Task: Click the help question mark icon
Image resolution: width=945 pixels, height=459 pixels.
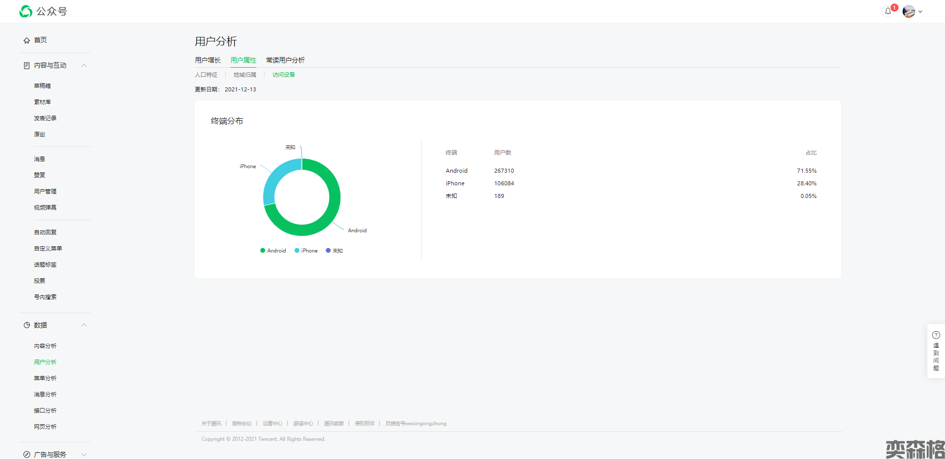Action: pyautogui.click(x=936, y=335)
